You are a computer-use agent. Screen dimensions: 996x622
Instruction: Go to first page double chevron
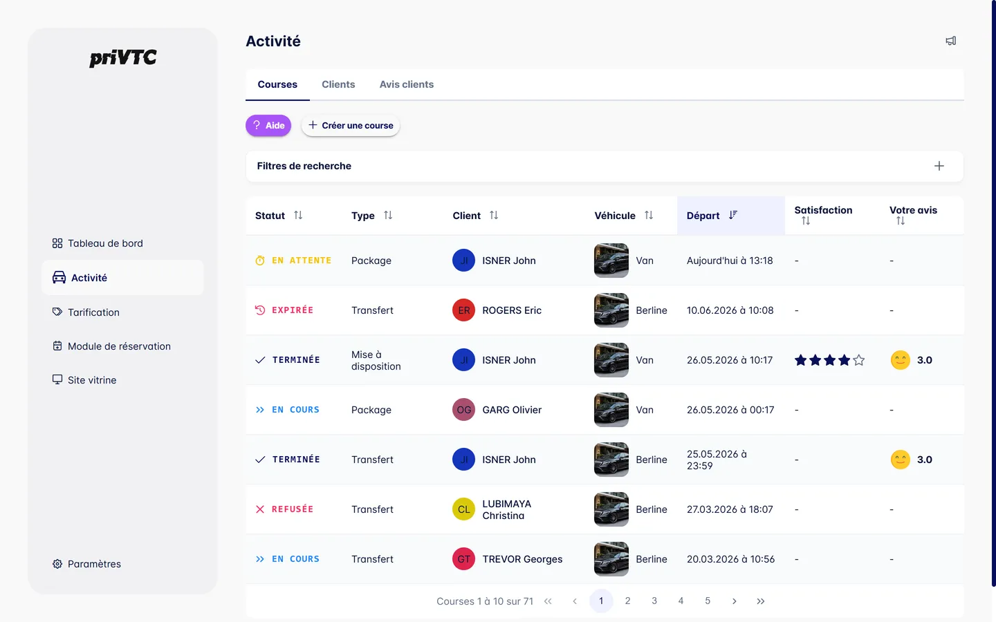tap(548, 601)
